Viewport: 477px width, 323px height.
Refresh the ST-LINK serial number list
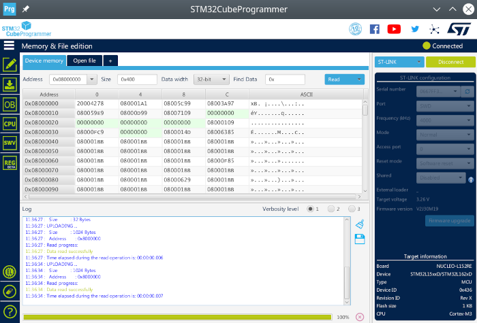pos(467,91)
